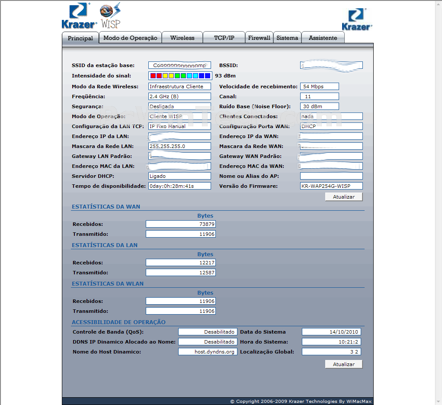Click the Gateway LAN Padrão field
Viewport: 442px width, 405px height.
pos(179,156)
